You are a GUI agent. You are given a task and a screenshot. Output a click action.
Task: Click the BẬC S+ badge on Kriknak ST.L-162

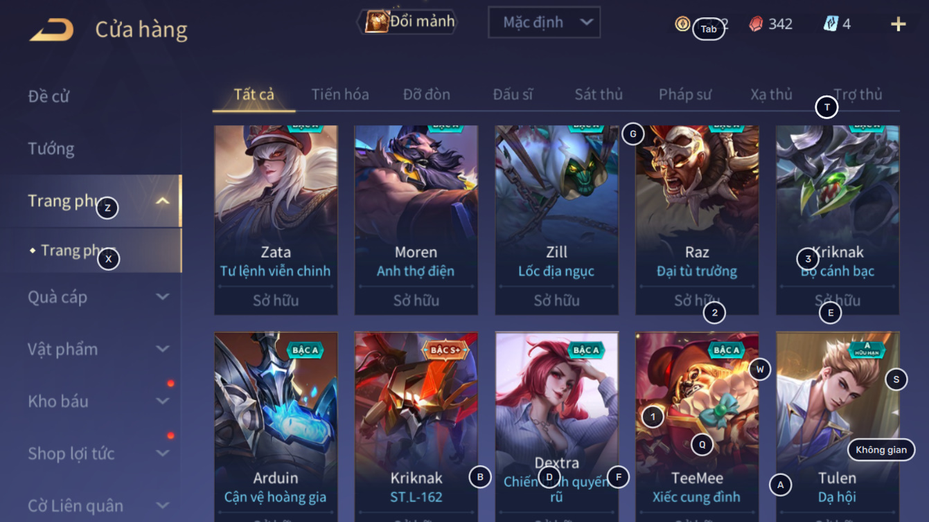point(445,350)
